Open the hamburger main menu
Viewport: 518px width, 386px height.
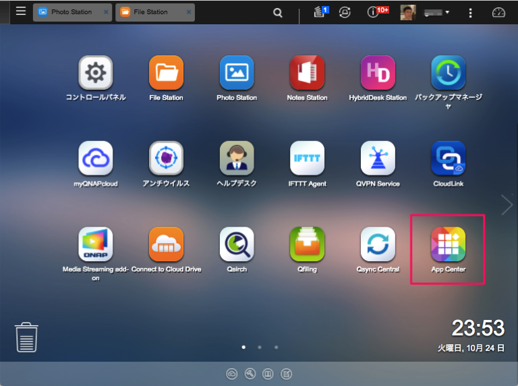(x=21, y=11)
